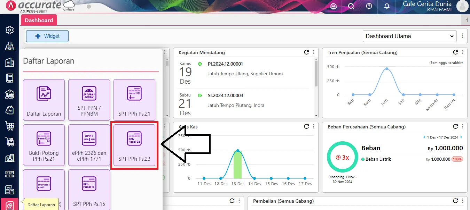
Task: Click the Daftar Laporan sidebar item
Action: 10,205
